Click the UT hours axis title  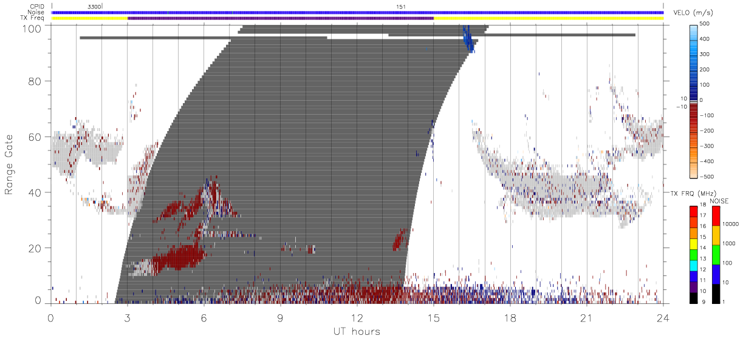click(x=357, y=332)
